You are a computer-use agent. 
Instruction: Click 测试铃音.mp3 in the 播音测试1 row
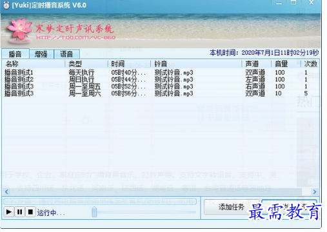coord(173,73)
